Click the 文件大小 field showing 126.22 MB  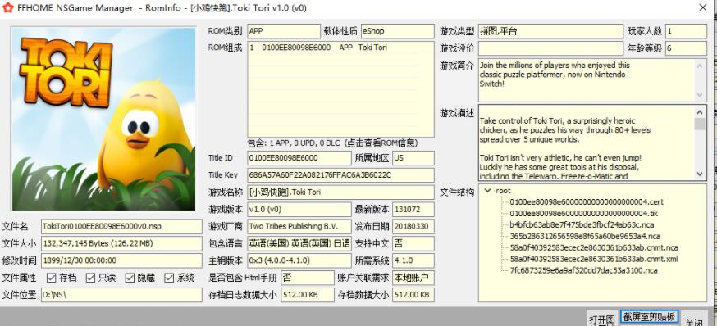pyautogui.click(x=121, y=243)
